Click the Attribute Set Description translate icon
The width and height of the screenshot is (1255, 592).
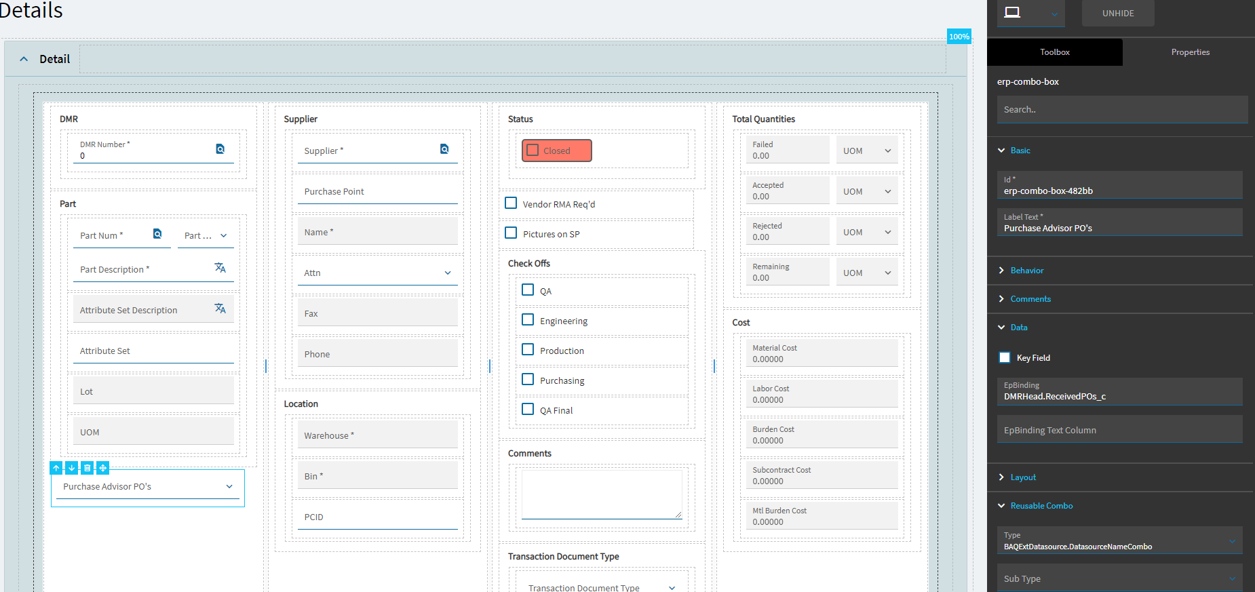220,309
